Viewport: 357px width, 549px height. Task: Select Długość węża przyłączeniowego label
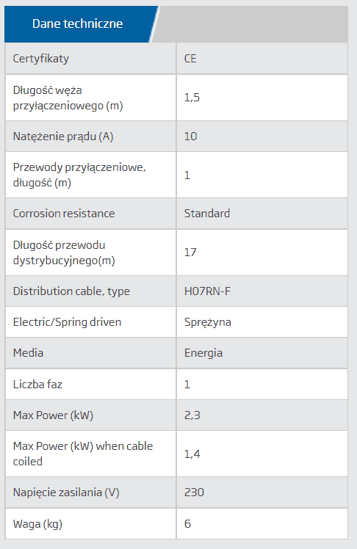(x=68, y=98)
